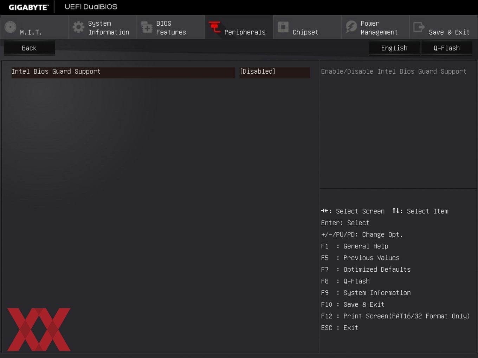Click the BIOS Features chip icon
The height and width of the screenshot is (358, 478).
pos(146,27)
